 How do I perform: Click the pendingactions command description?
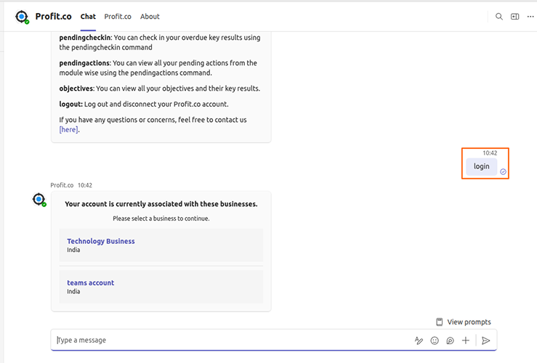pos(158,68)
